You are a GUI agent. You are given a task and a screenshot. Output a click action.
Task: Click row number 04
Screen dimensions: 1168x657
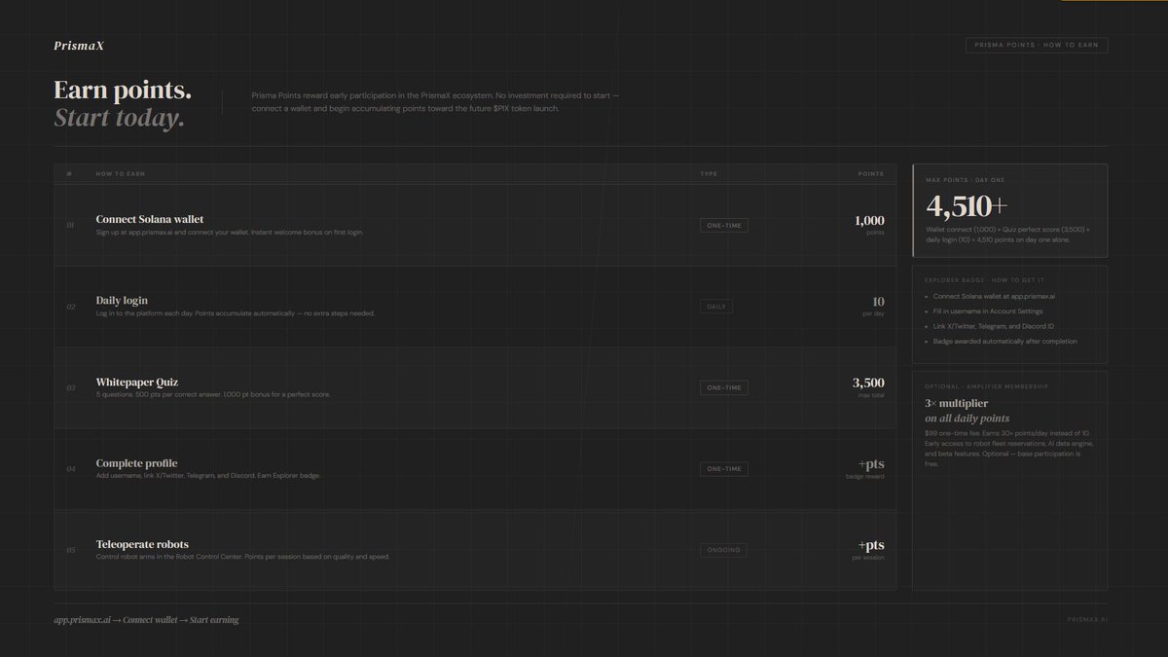click(x=70, y=469)
